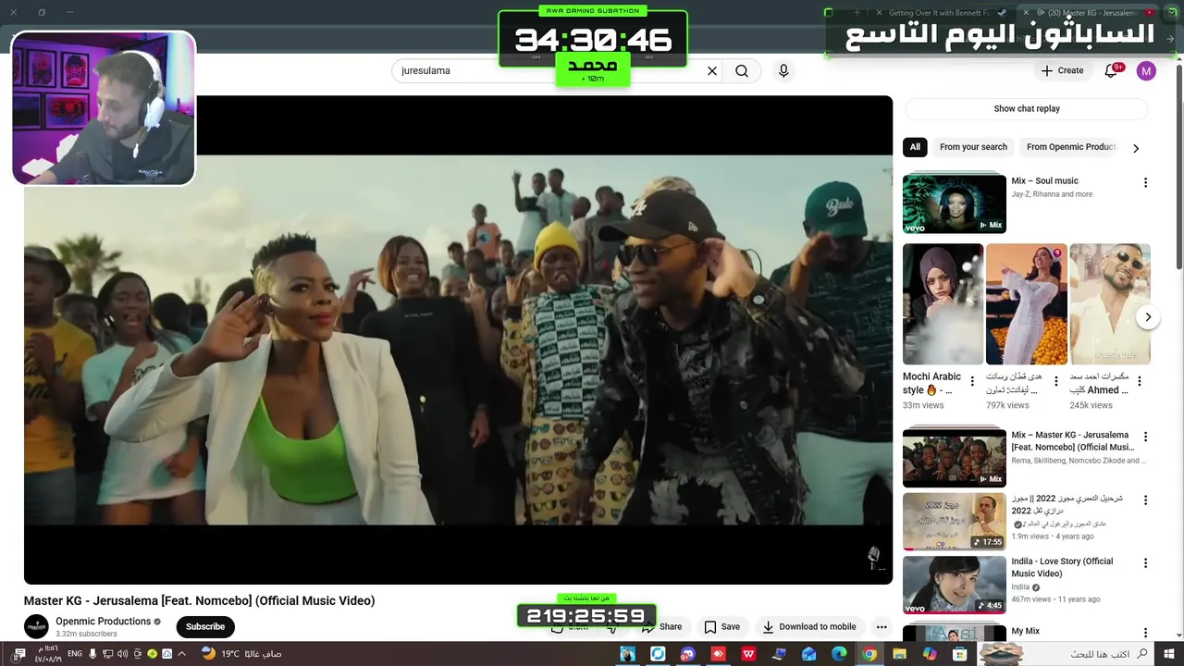This screenshot has height=666, width=1184.
Task: Open the My Mix title
Action: [1026, 631]
